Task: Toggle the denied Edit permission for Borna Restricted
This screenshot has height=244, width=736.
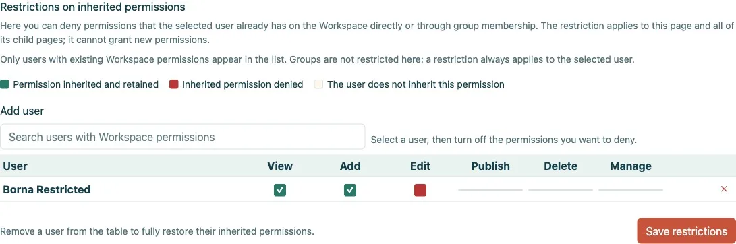Action: coord(420,190)
